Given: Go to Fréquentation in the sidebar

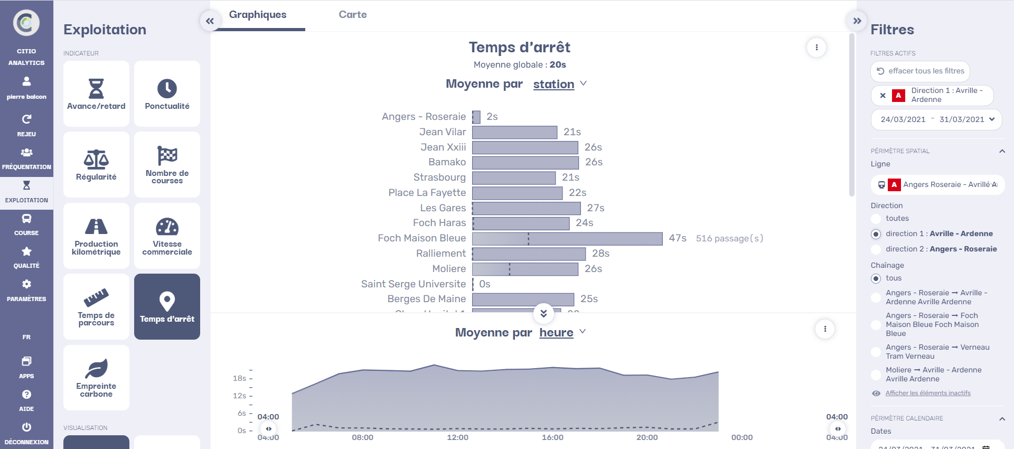Looking at the screenshot, I should point(26,158).
